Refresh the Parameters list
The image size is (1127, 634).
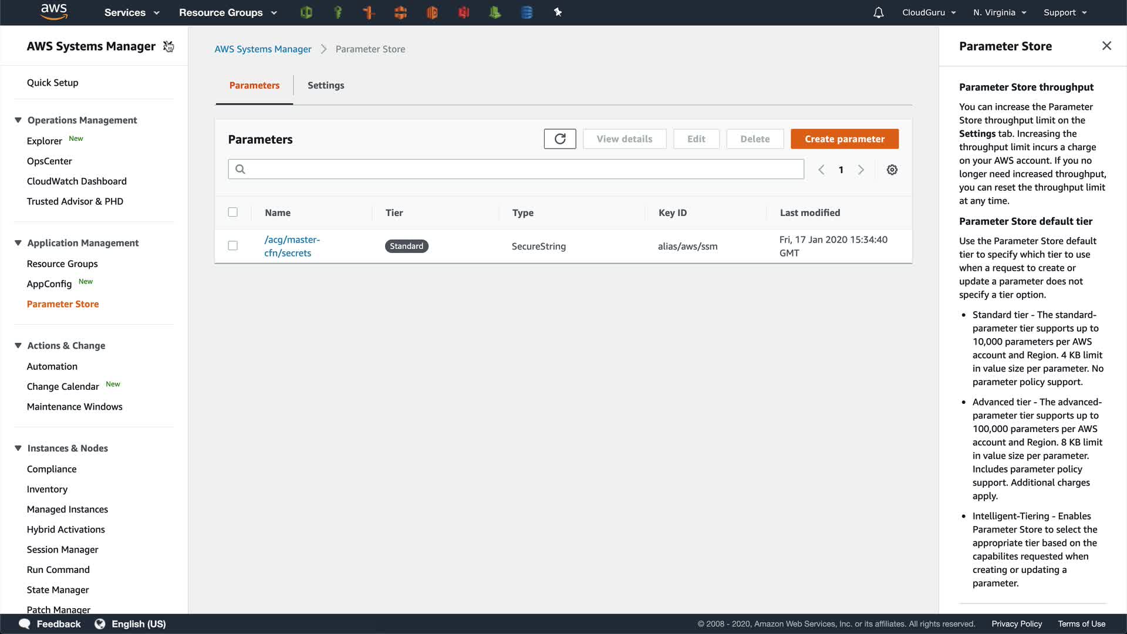(x=559, y=139)
